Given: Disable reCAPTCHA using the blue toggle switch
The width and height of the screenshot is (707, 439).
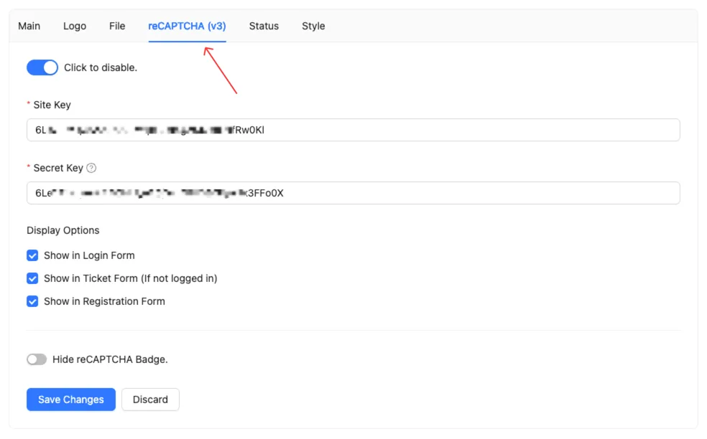Looking at the screenshot, I should pos(42,67).
